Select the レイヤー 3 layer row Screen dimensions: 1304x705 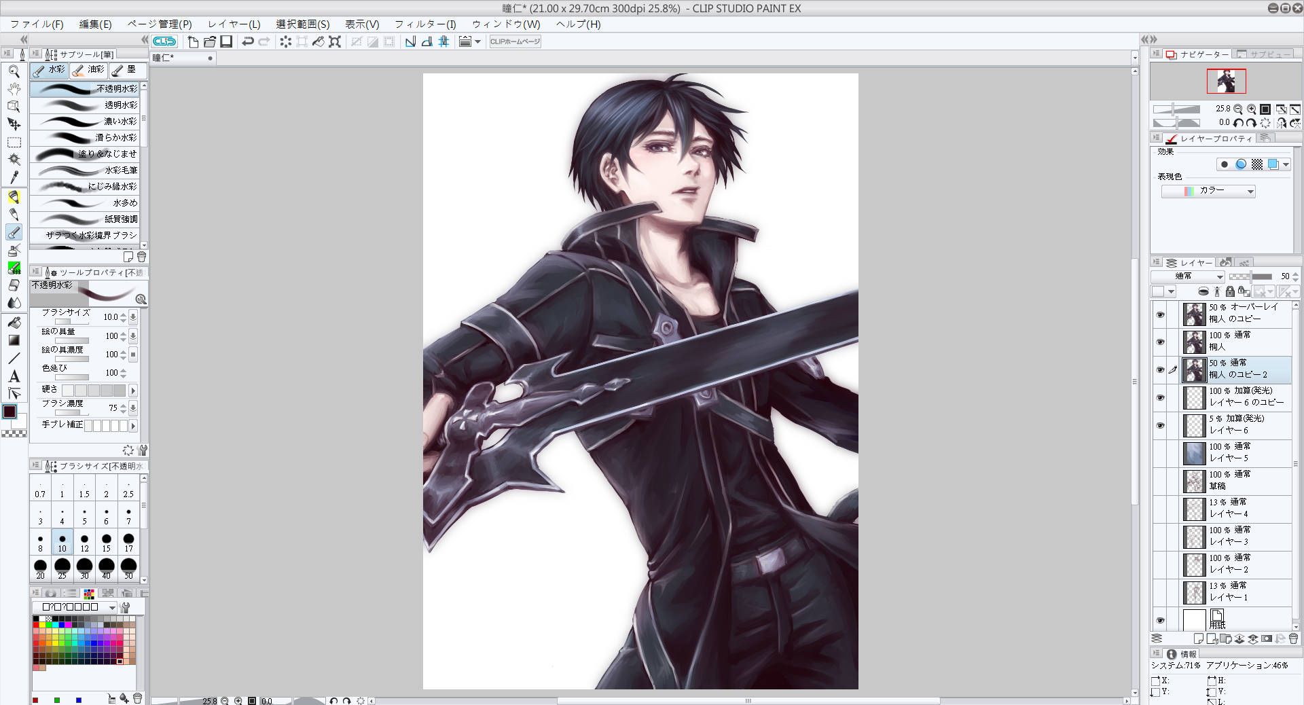[x=1222, y=537]
